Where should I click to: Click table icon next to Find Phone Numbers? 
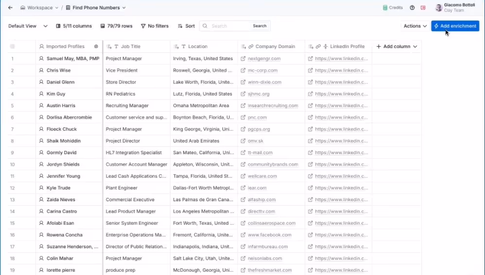(68, 8)
